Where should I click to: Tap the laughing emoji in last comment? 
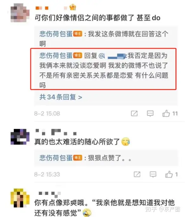(x=87, y=213)
